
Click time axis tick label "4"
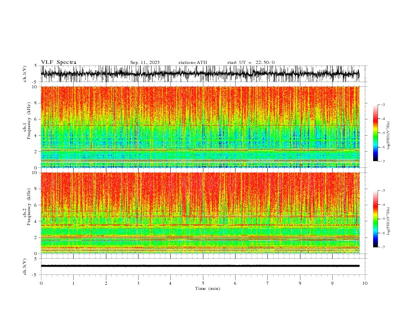(170, 283)
